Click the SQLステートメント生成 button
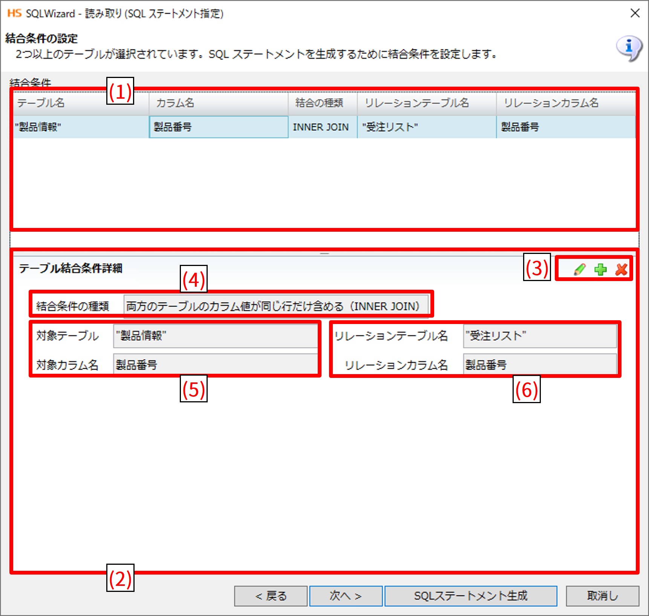Viewport: 649px width, 616px height. pyautogui.click(x=470, y=596)
